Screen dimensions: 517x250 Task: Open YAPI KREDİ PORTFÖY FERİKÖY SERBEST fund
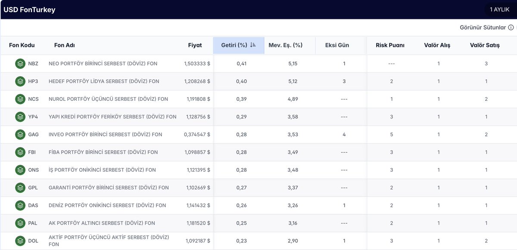112,117
